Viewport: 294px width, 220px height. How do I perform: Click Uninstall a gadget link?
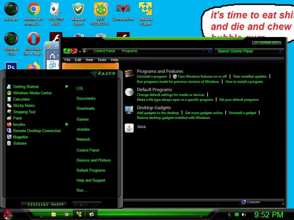pos(242,113)
